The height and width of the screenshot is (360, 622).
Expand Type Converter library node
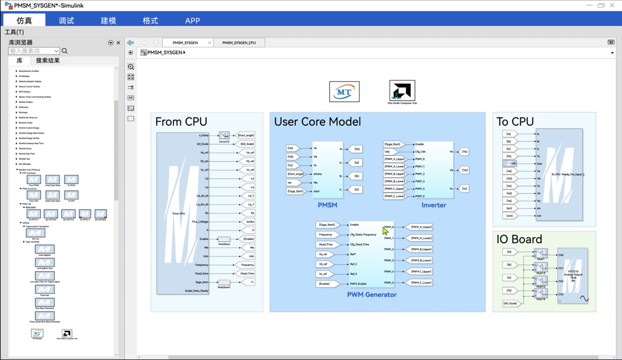tap(24, 242)
